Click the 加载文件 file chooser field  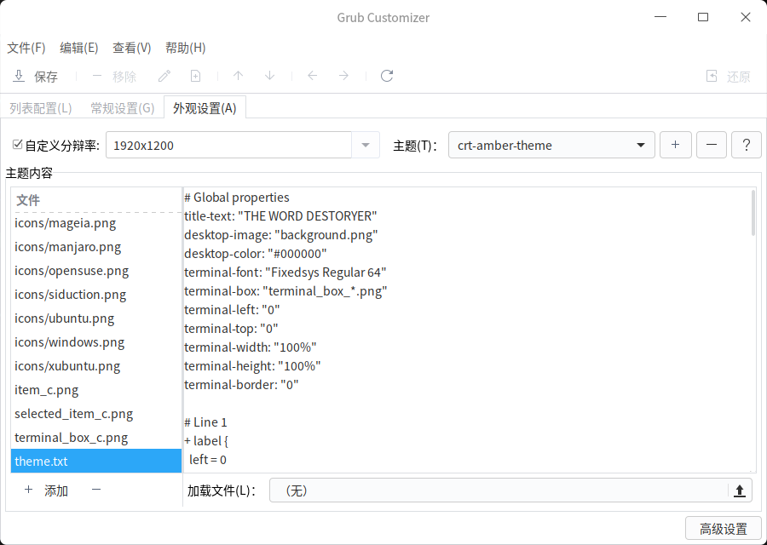pos(510,490)
